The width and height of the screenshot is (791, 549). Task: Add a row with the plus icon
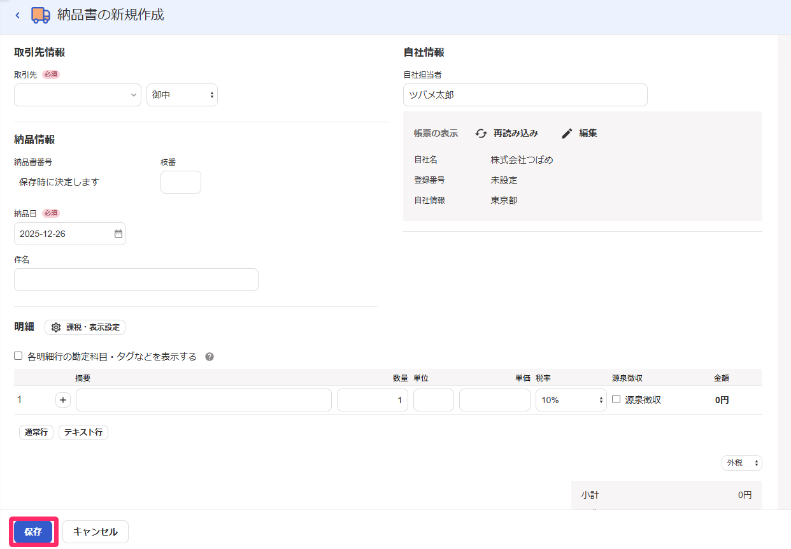(63, 400)
